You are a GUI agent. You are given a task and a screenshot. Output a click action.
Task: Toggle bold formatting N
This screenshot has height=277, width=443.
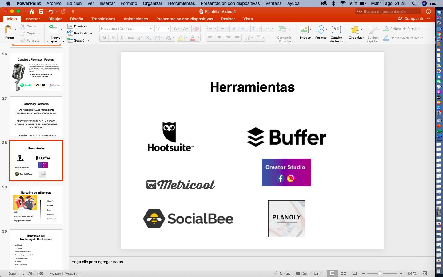click(104, 38)
